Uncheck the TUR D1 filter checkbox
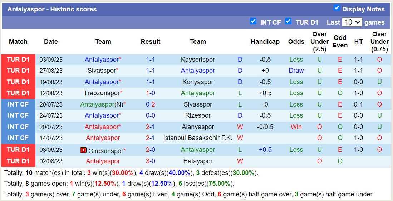This screenshot has width=393, height=201. point(288,21)
